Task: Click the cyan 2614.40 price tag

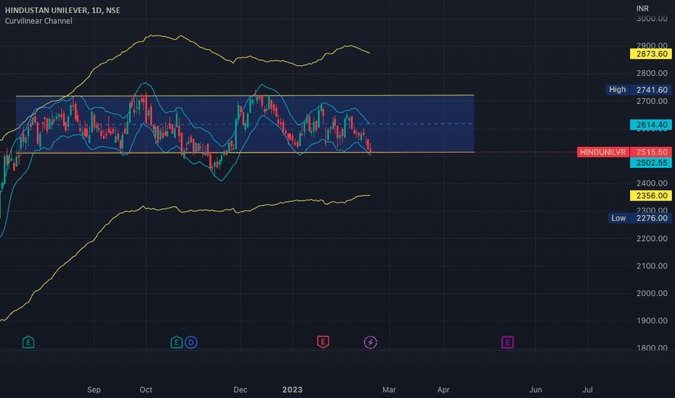Action: 651,124
